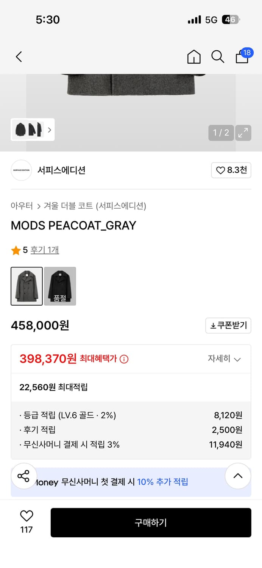Open thumbnail strip with right chevron
The image size is (262, 568).
49,130
